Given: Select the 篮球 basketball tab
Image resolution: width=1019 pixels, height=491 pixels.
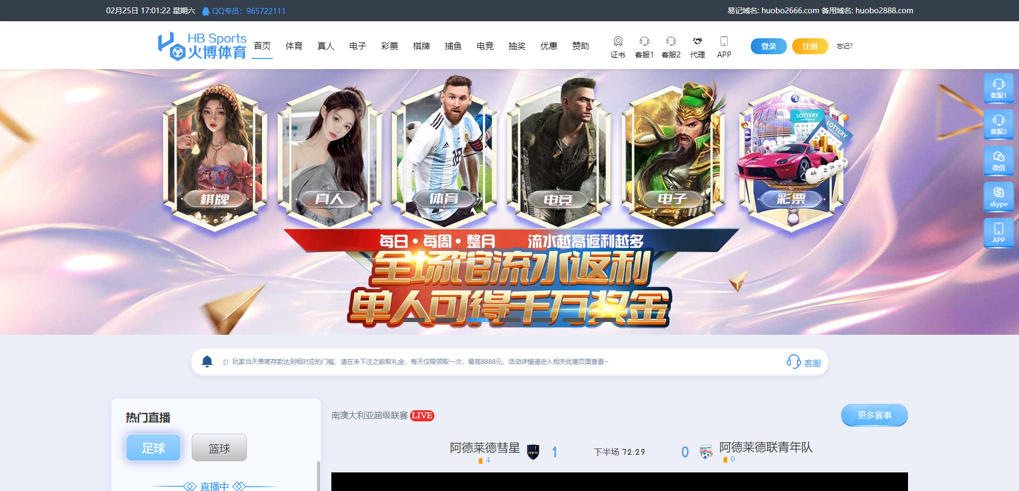Looking at the screenshot, I should pos(219,447).
